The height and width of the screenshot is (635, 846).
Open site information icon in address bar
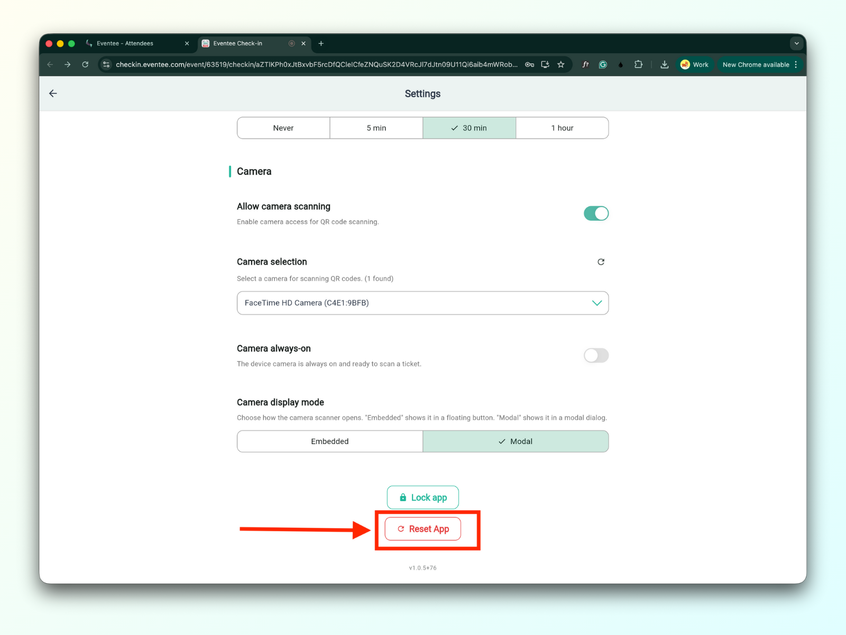106,65
